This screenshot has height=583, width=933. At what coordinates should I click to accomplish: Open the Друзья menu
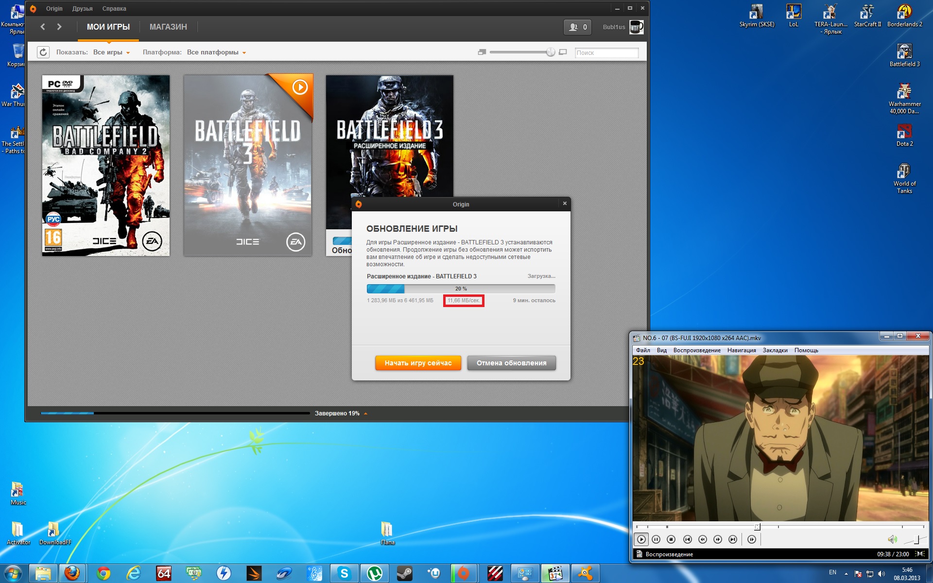pos(82,9)
